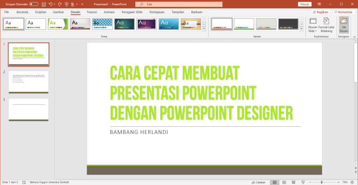Select the dark charcoal variant
The image size is (358, 185).
[x=288, y=24]
